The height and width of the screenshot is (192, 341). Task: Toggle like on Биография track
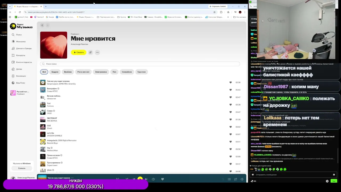[230, 90]
